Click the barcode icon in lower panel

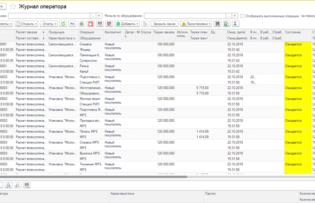pyautogui.click(x=26, y=185)
